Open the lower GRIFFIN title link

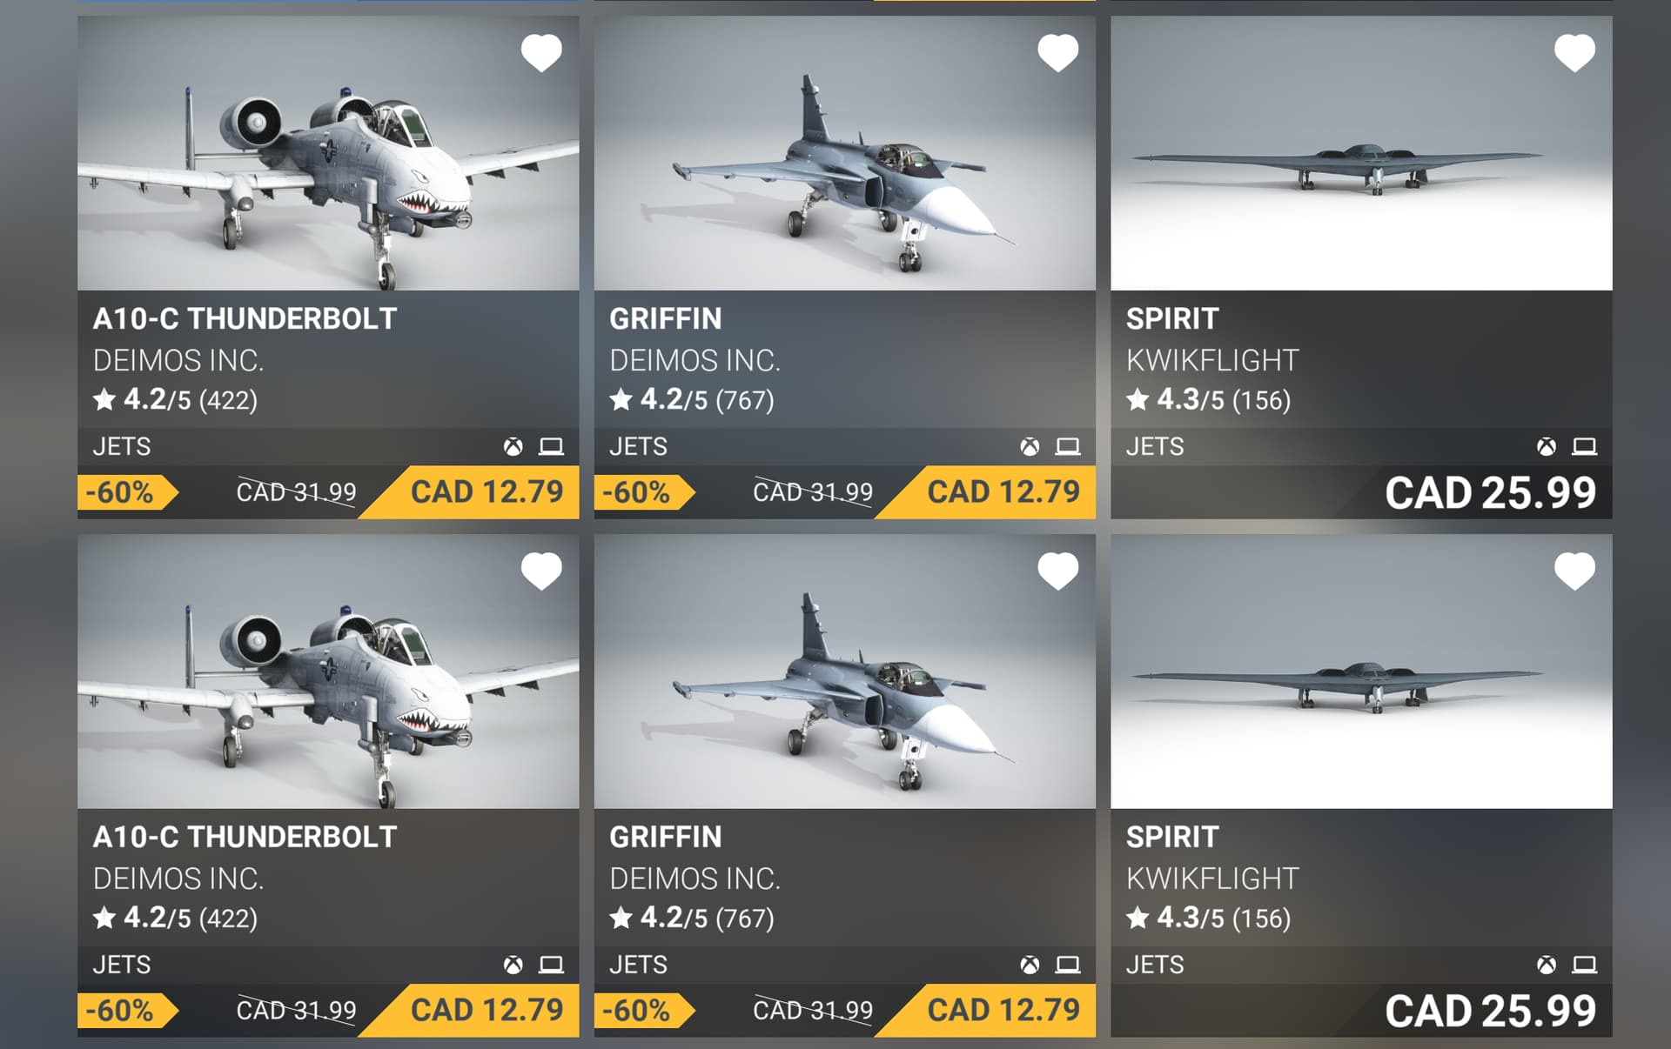(666, 837)
